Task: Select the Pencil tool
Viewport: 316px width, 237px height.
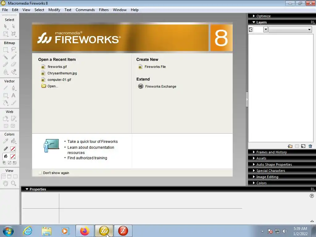Action: [x=6, y=64]
